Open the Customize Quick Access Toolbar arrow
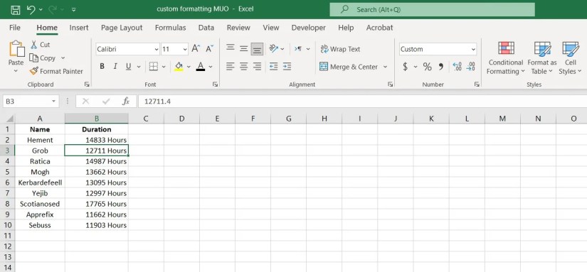The width and height of the screenshot is (587, 272). [x=74, y=10]
